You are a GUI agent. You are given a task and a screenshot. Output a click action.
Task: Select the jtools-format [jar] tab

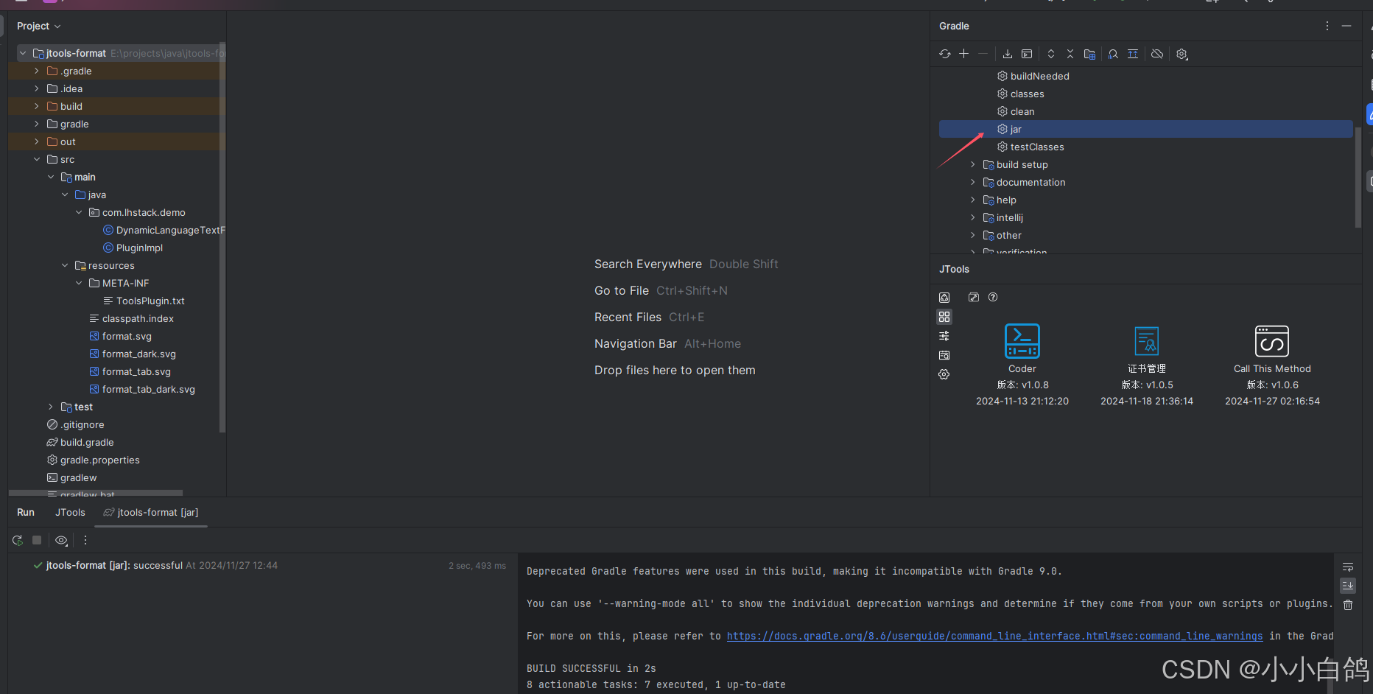pyautogui.click(x=151, y=512)
